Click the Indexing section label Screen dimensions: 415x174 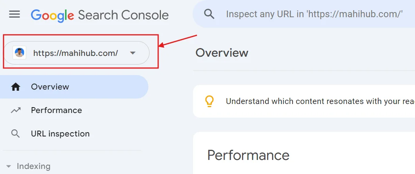34,166
